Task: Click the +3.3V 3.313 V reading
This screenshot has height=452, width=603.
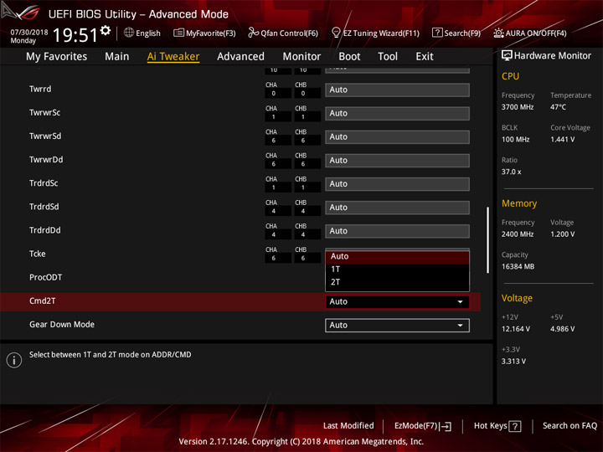Action: coord(513,362)
